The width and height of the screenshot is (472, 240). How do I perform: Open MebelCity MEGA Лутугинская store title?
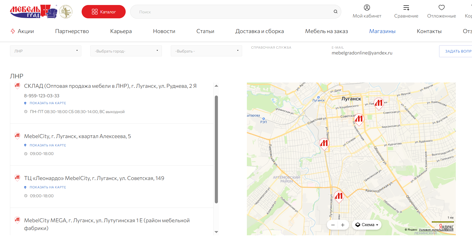pyautogui.click(x=107, y=224)
